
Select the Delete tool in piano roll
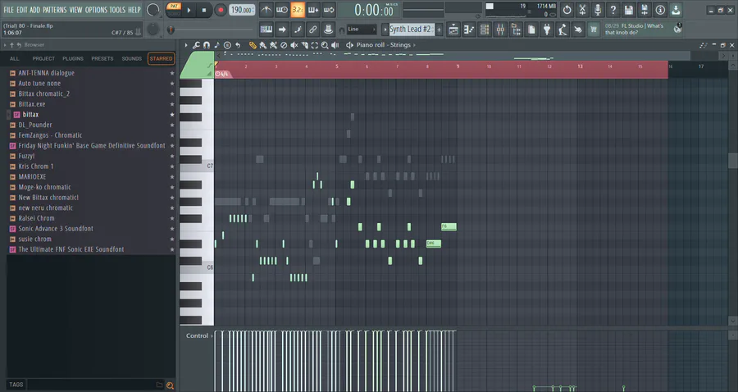[x=284, y=45]
